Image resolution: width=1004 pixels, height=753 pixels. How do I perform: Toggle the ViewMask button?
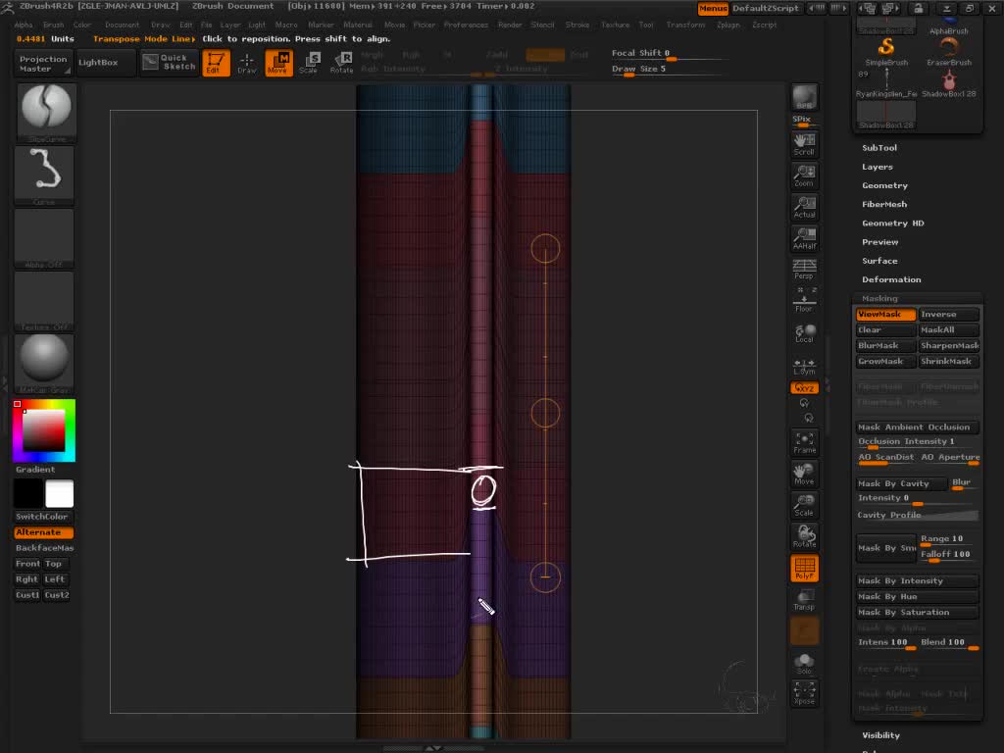coord(885,315)
